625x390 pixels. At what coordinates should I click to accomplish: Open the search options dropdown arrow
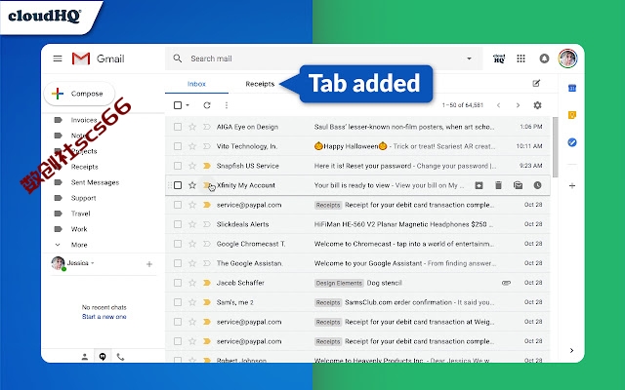(469, 58)
